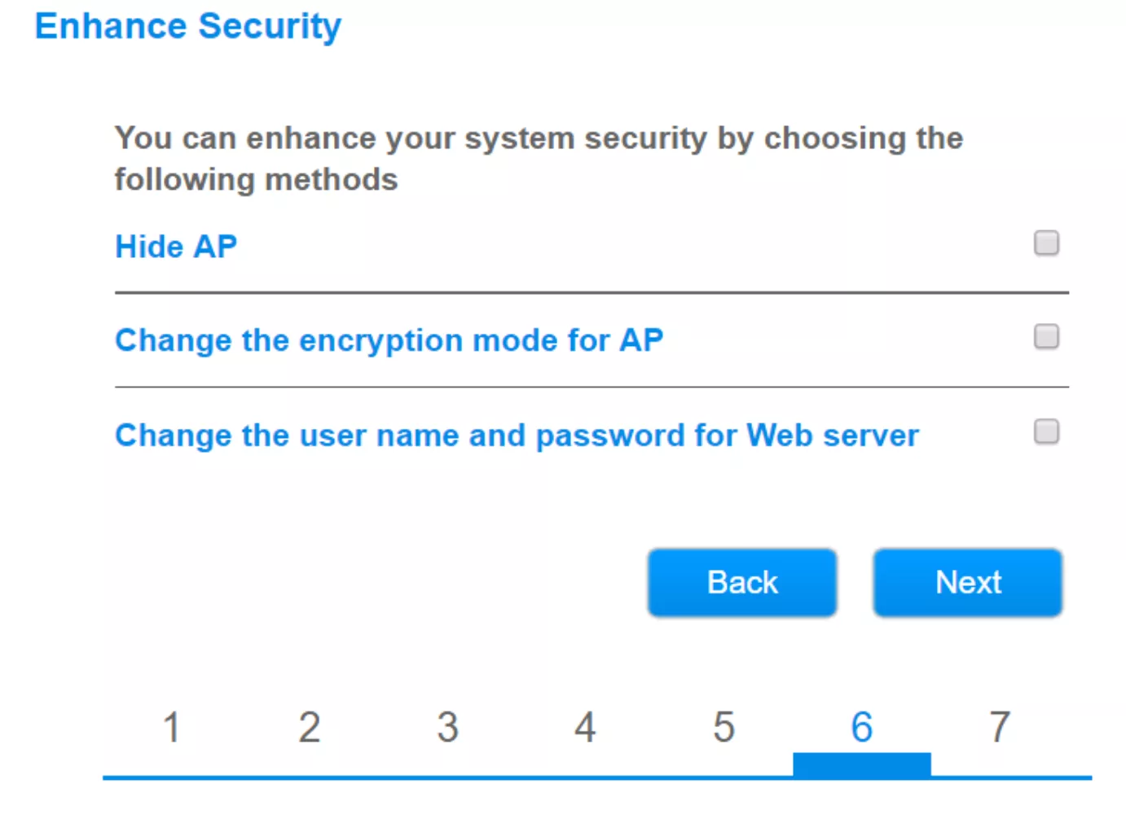Proceed using the Next button
1126x814 pixels.
(968, 583)
